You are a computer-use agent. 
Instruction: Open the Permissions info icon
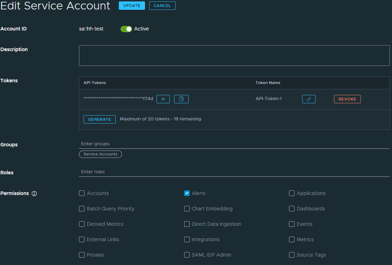click(x=34, y=194)
